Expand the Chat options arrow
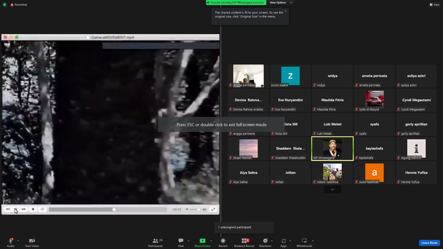The height and width of the screenshot is (249, 443). coord(188,241)
